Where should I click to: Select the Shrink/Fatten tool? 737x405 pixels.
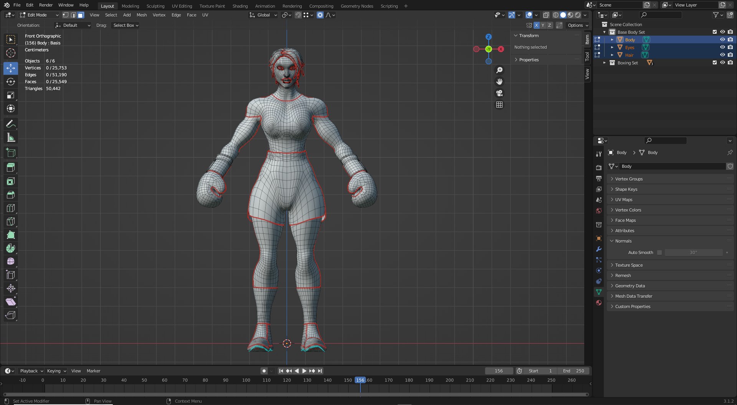click(x=11, y=288)
